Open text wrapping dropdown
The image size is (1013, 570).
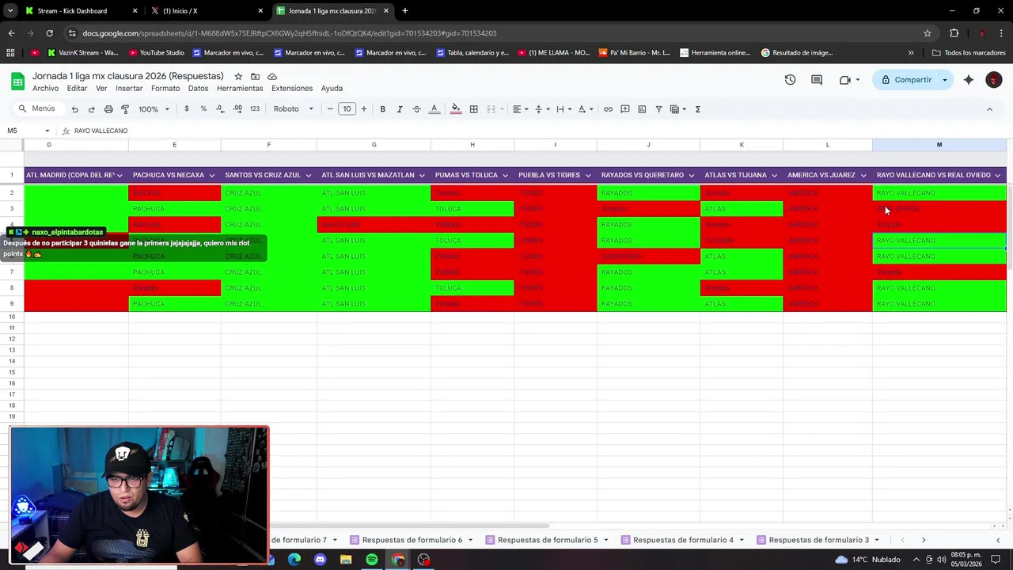tap(563, 109)
